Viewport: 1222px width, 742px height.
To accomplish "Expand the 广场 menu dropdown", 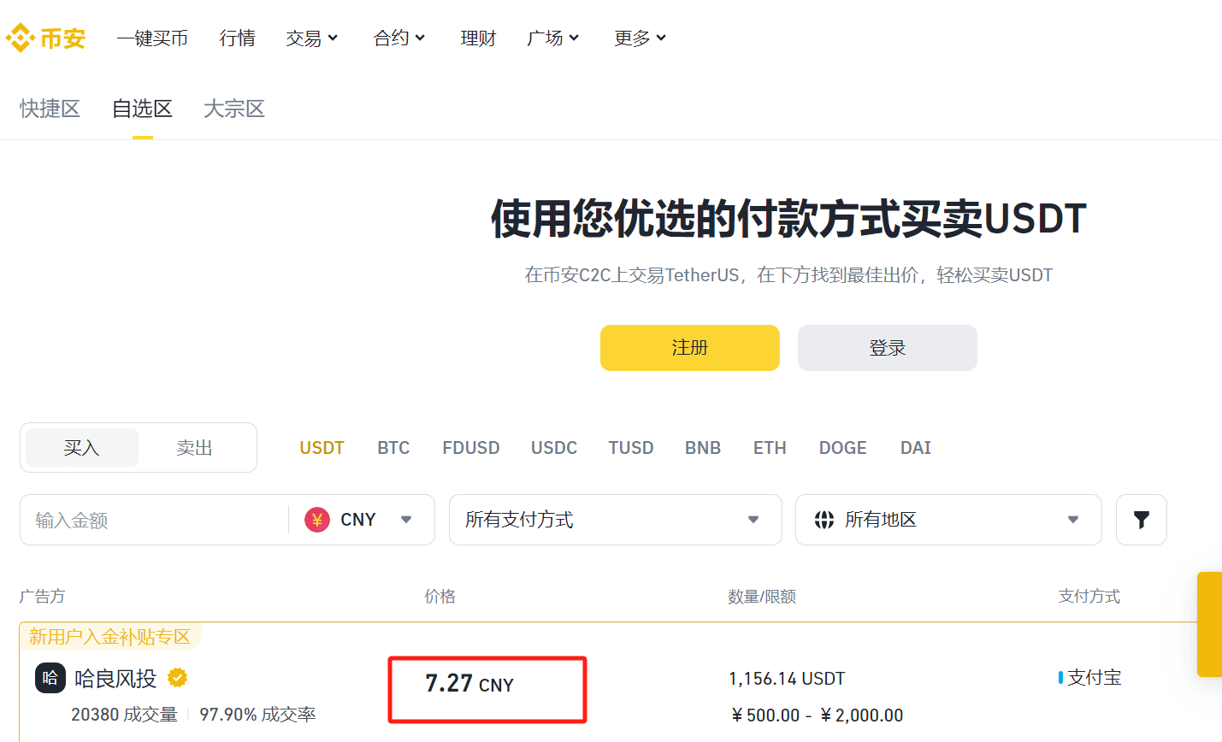I will pyautogui.click(x=553, y=38).
